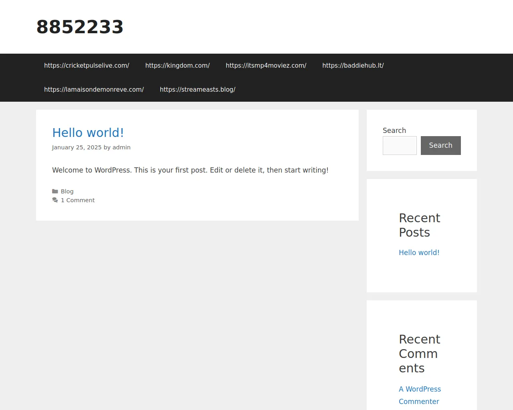
Task: Click the admin author link
Action: pyautogui.click(x=121, y=147)
